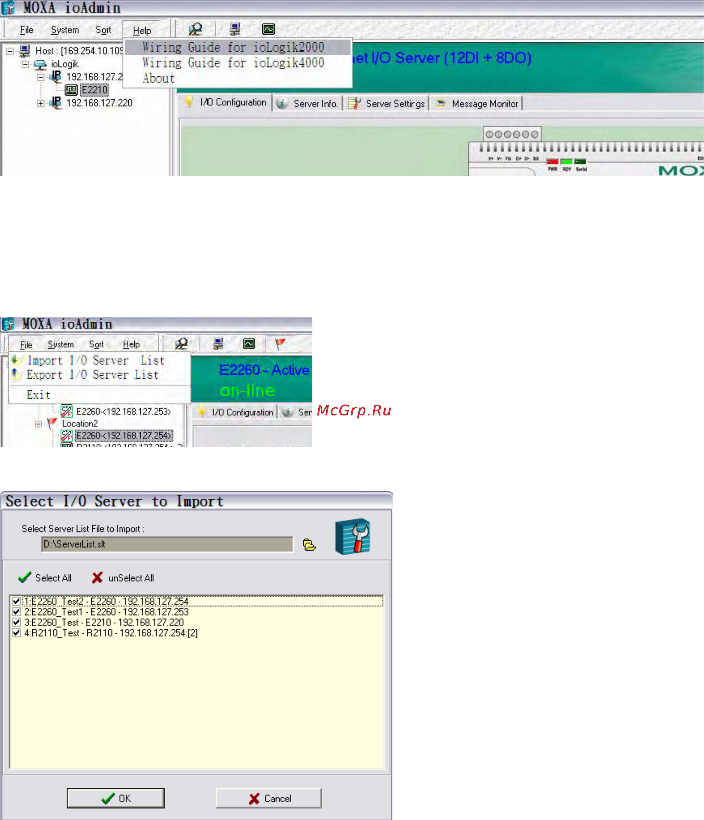Click search icon in second ioAdmin toolbar
This screenshot has width=704, height=820.
click(x=181, y=344)
